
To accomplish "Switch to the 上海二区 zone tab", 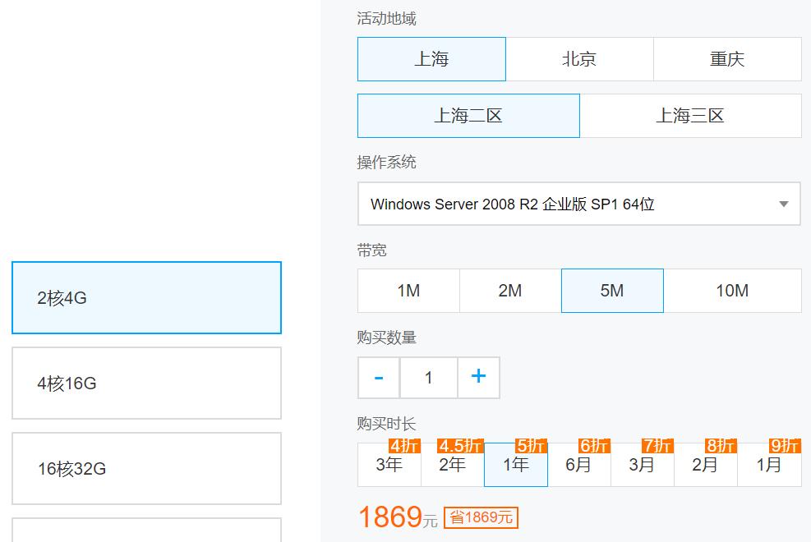I will tap(468, 115).
